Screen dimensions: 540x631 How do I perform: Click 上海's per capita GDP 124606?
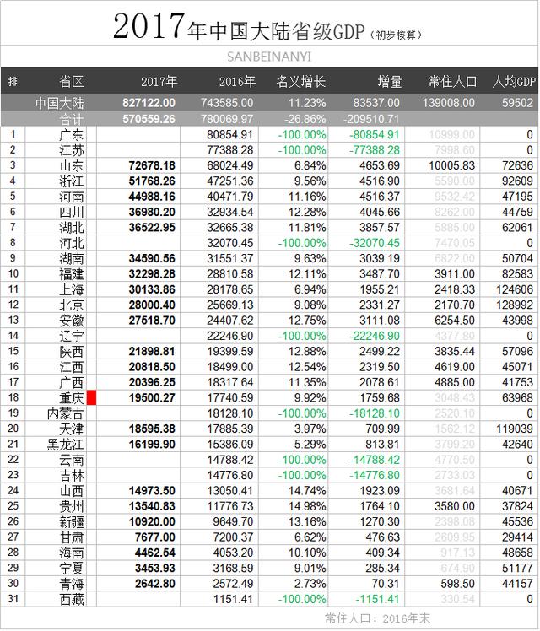[x=515, y=289]
